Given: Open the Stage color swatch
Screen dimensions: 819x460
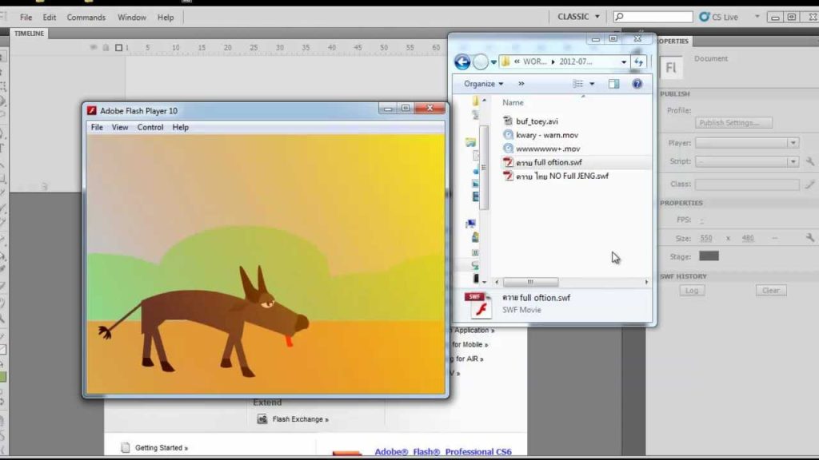Looking at the screenshot, I should click(x=709, y=256).
